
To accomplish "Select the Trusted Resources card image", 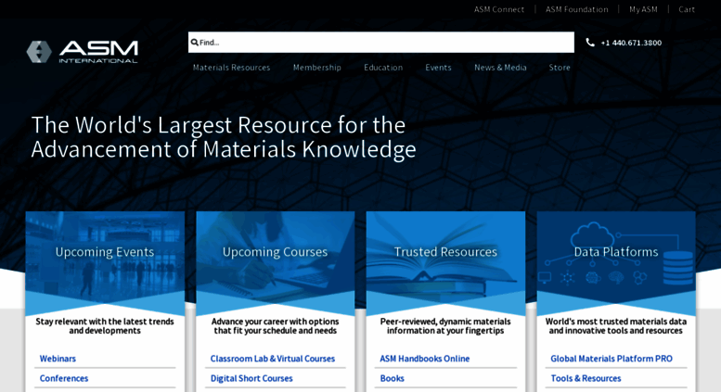I will [445, 257].
